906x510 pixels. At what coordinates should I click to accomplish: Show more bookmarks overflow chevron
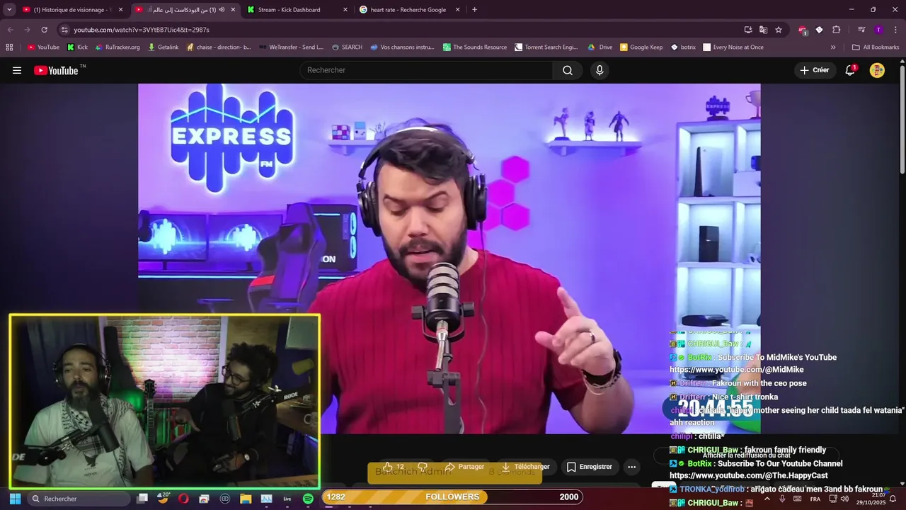(833, 47)
